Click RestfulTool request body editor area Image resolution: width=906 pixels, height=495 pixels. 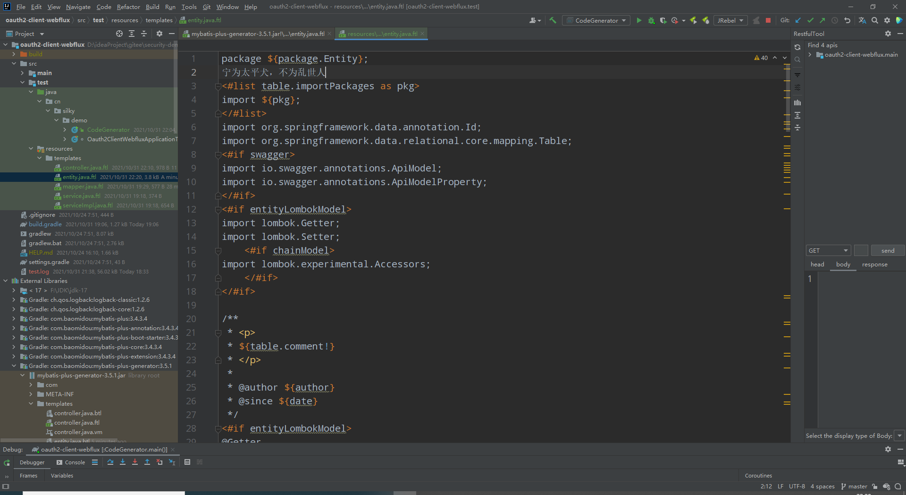coord(861,350)
